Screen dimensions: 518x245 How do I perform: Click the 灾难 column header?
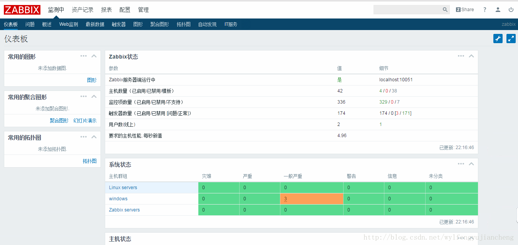pos(206,176)
